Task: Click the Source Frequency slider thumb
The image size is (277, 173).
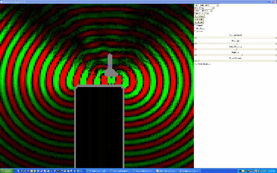Action: pyautogui.click(x=236, y=49)
